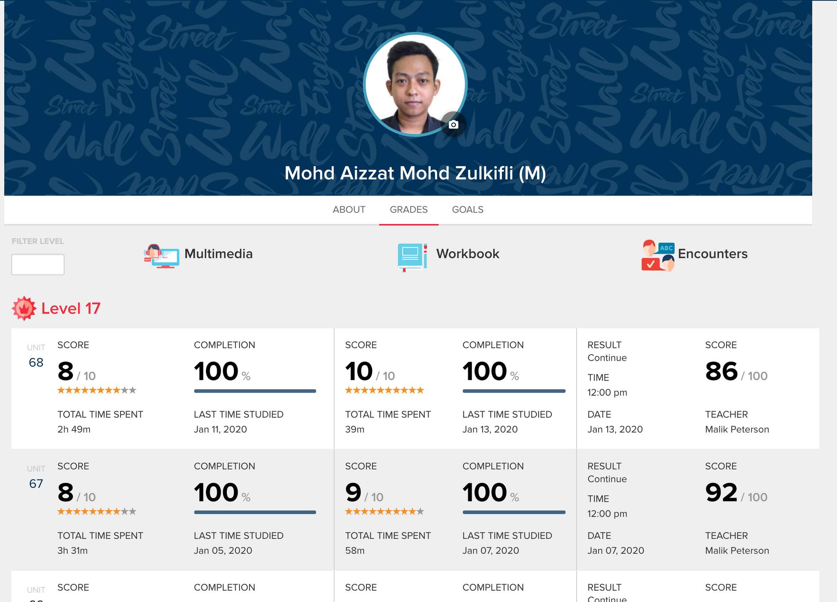
Task: Click the student name Mohd Aizzat Mohd Zulkifli
Action: (x=415, y=173)
